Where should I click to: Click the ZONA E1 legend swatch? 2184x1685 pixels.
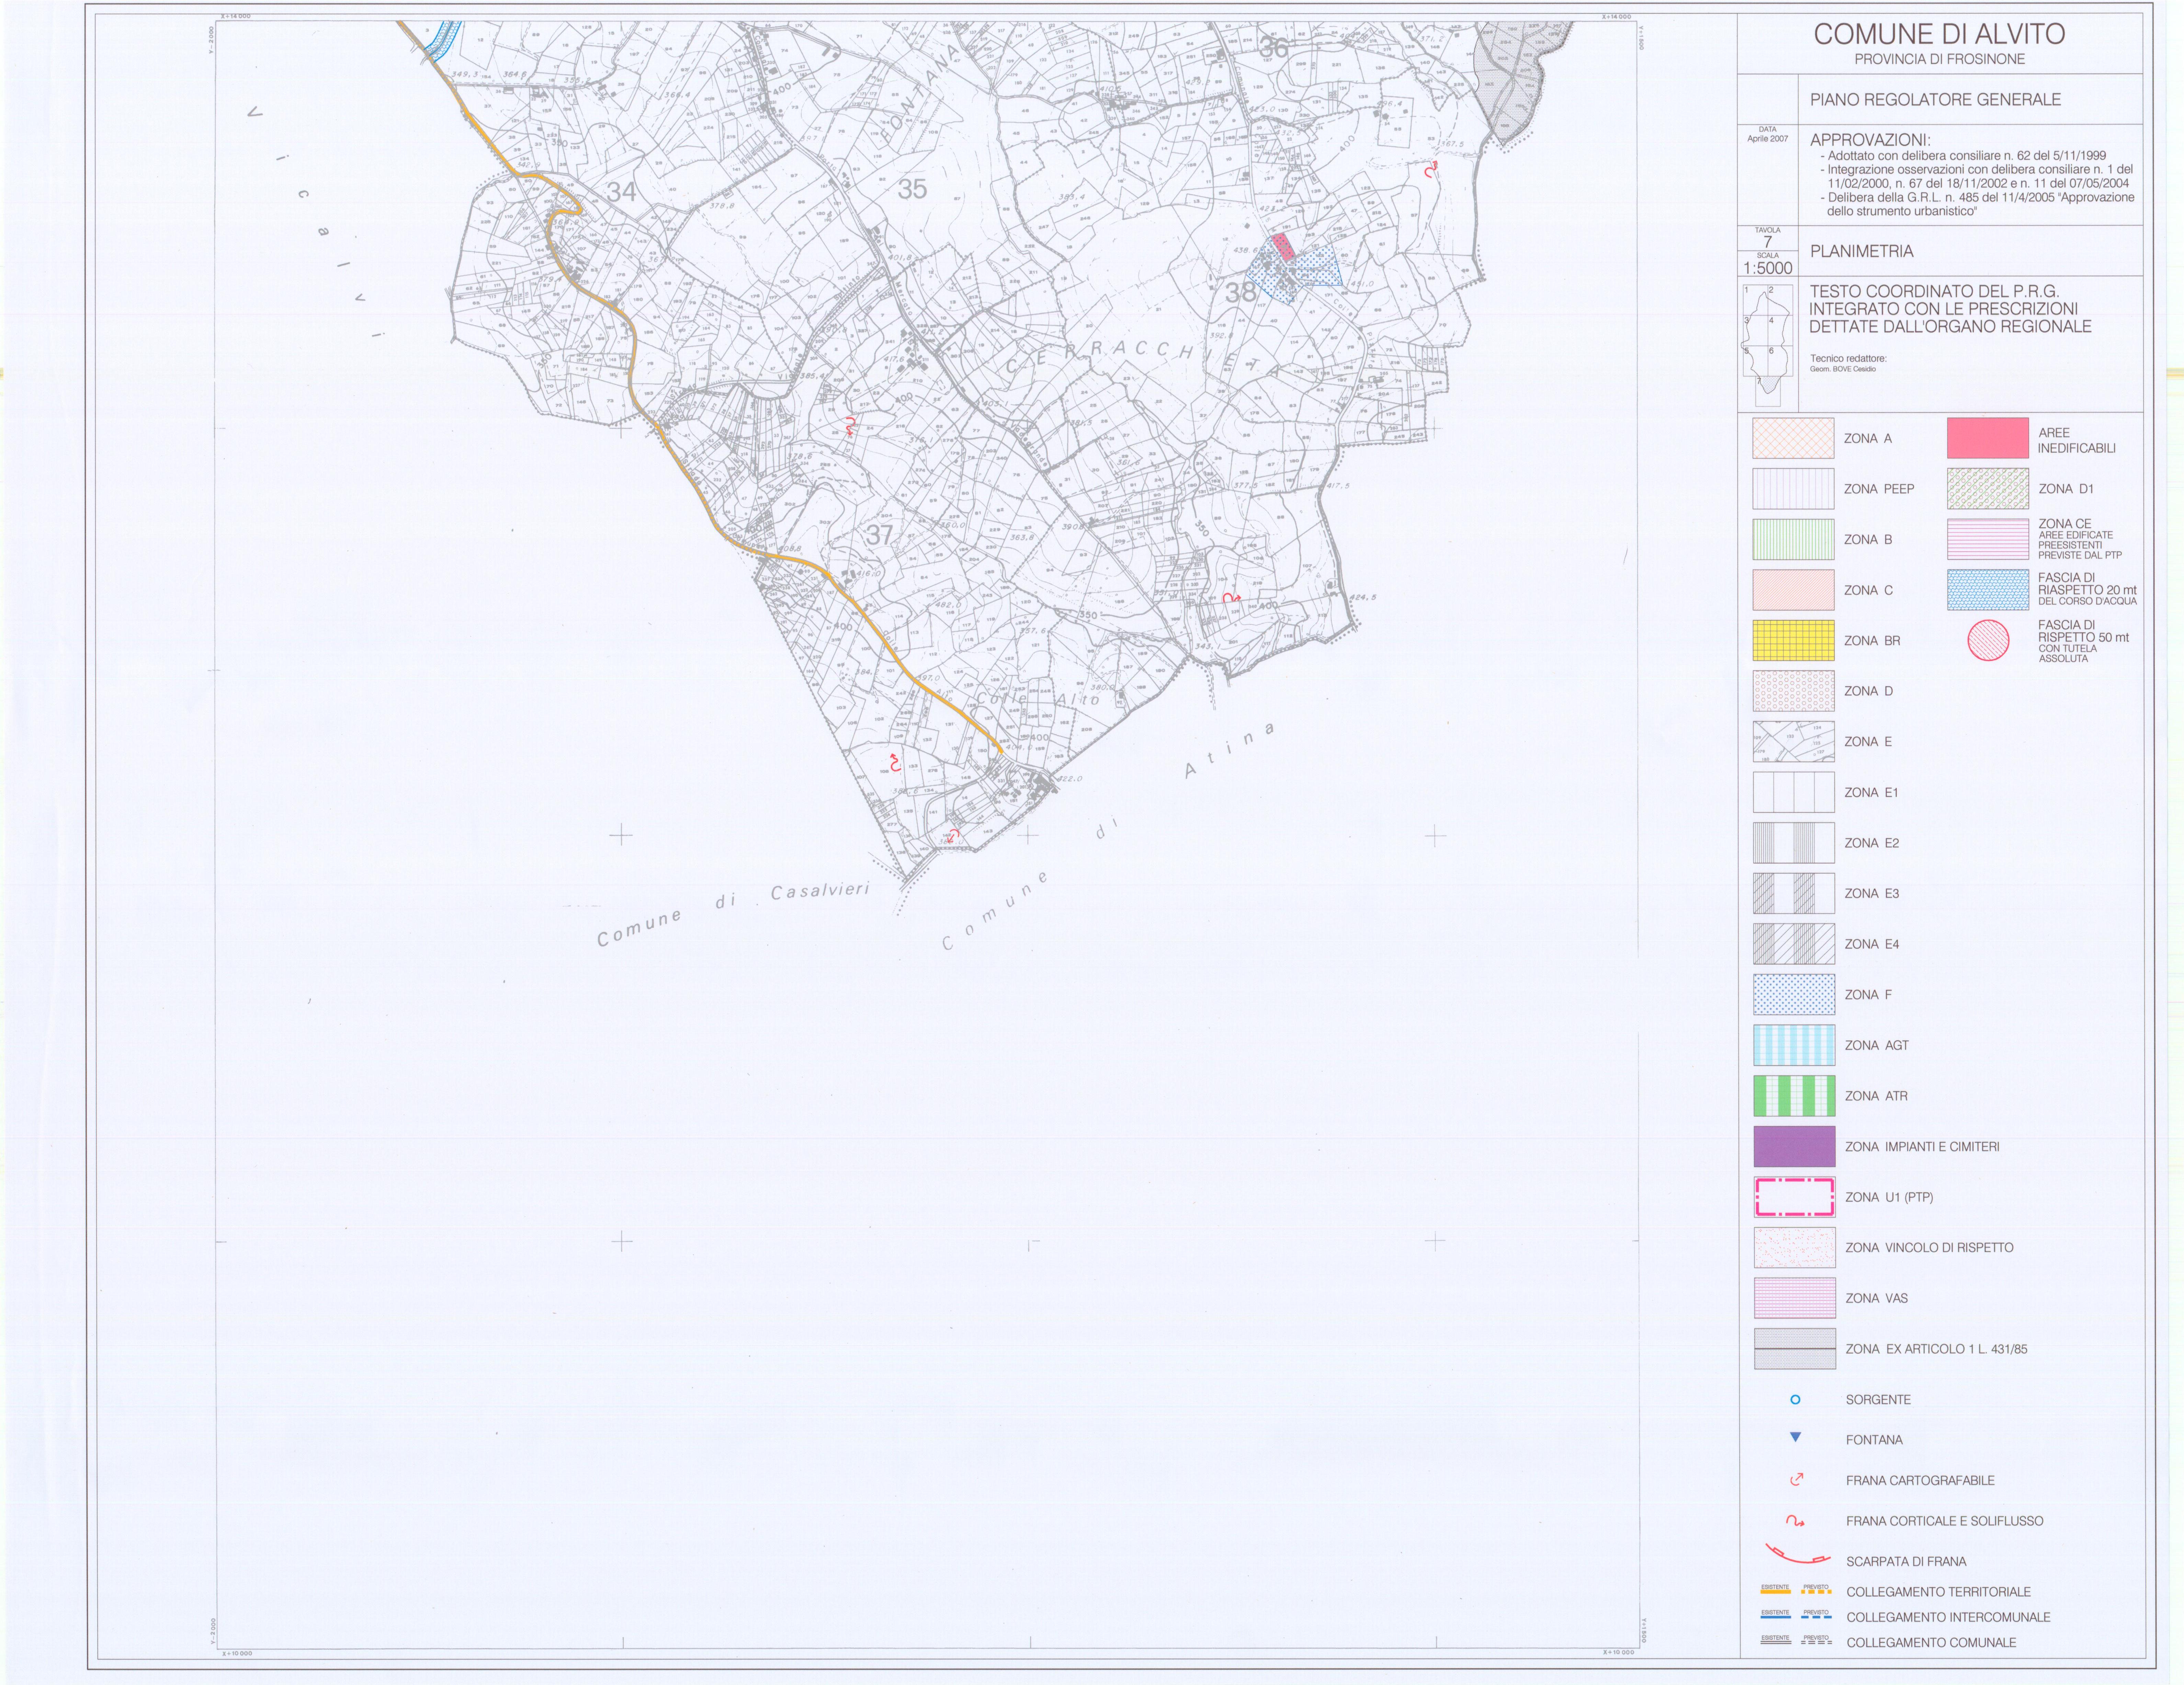pos(1793,792)
